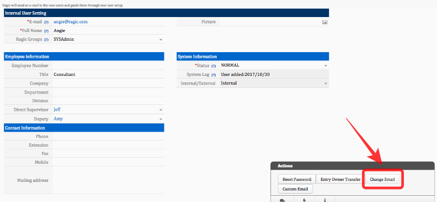Click the Title field containing Consultant
Screen dimensions: 437x202
click(x=108, y=74)
